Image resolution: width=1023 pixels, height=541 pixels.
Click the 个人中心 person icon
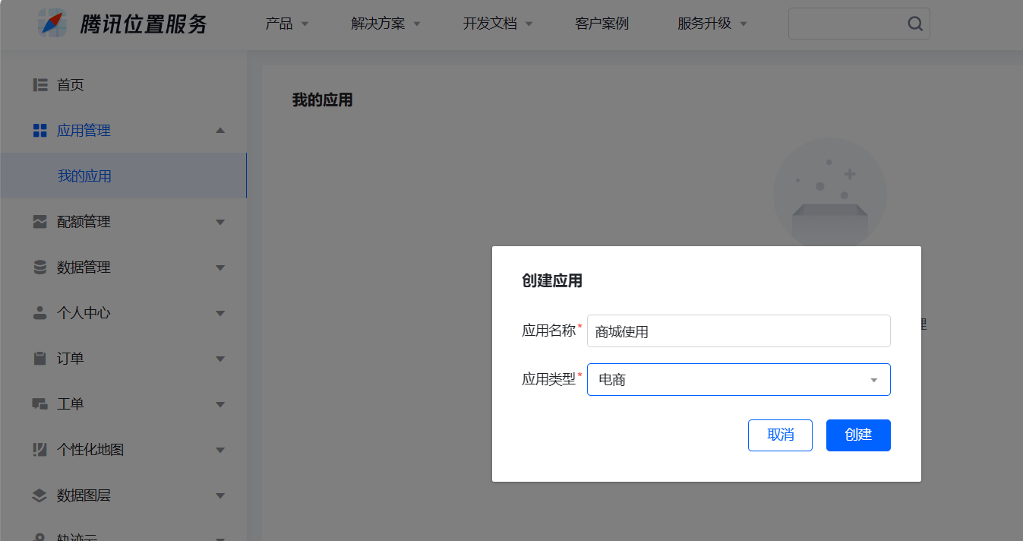tap(40, 313)
